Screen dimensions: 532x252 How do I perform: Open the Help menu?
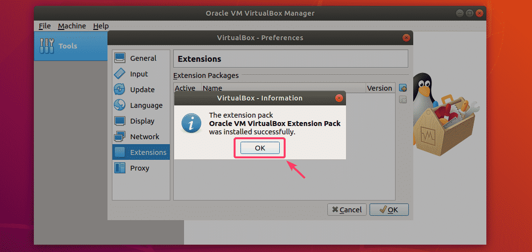pyautogui.click(x=101, y=26)
